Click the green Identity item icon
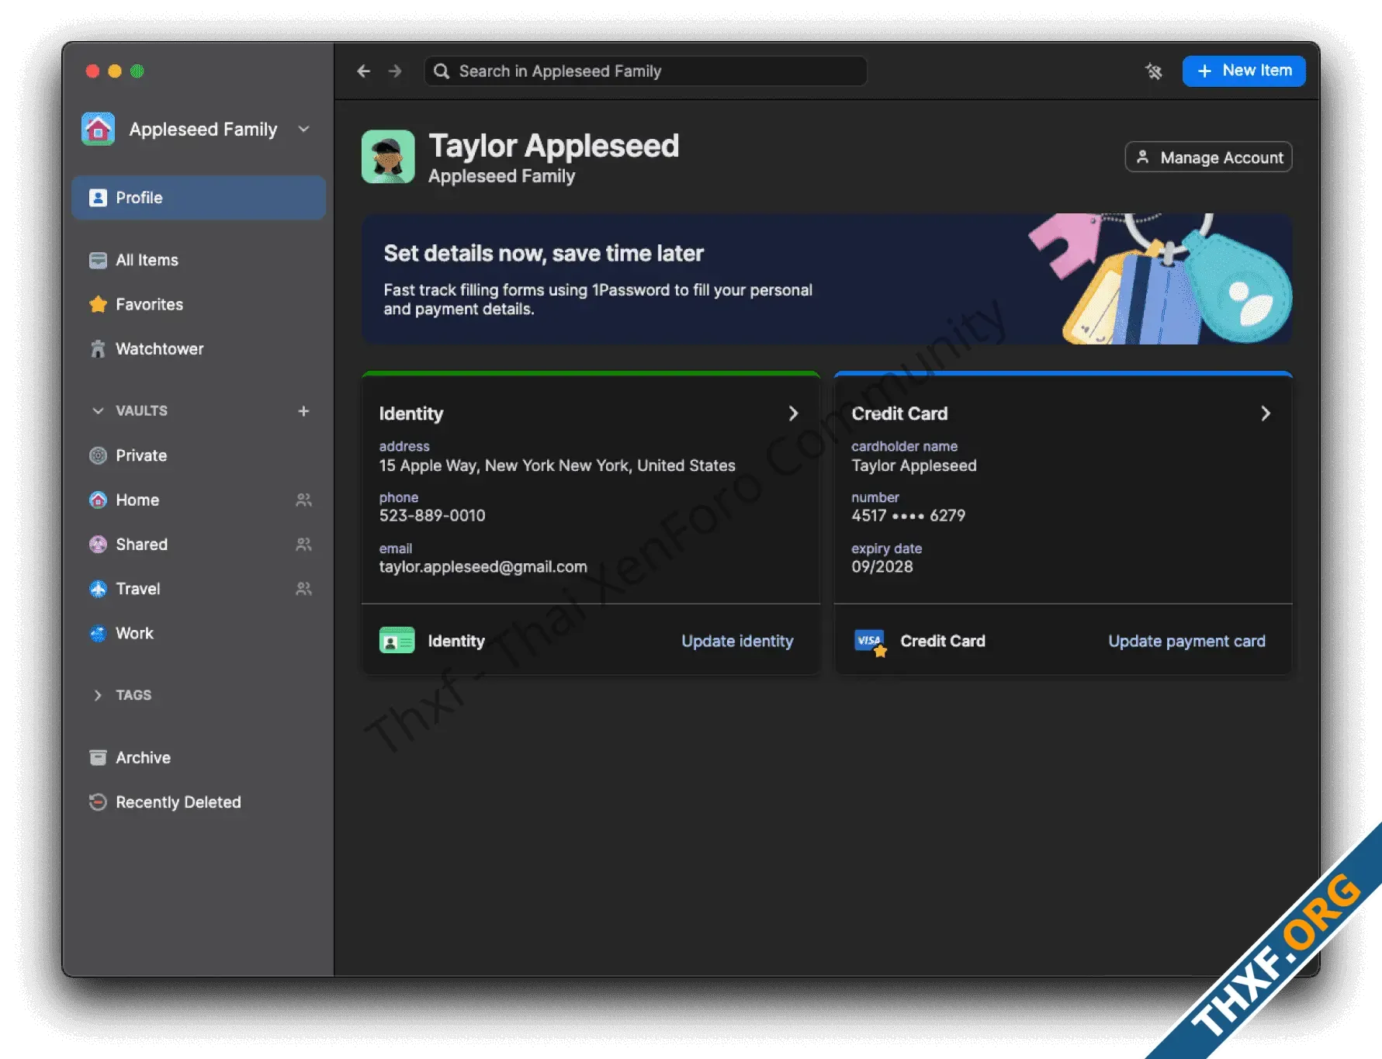The height and width of the screenshot is (1059, 1382). coord(397,641)
